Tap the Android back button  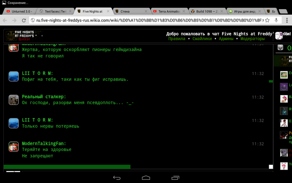click(117, 178)
